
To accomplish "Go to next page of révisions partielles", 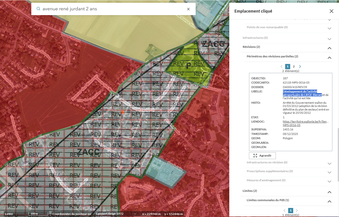I will [x=300, y=66].
